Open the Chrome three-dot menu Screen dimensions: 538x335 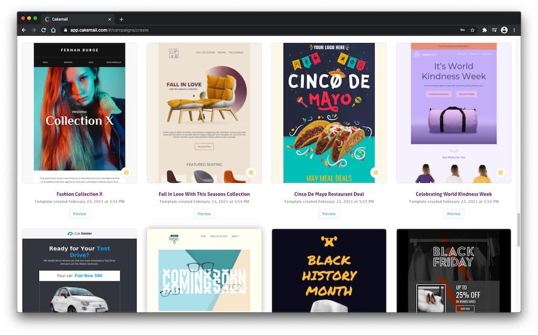(x=514, y=30)
